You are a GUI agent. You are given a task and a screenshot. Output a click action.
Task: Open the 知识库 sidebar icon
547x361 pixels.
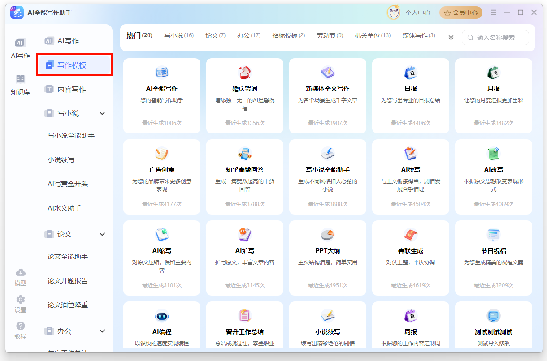point(20,84)
